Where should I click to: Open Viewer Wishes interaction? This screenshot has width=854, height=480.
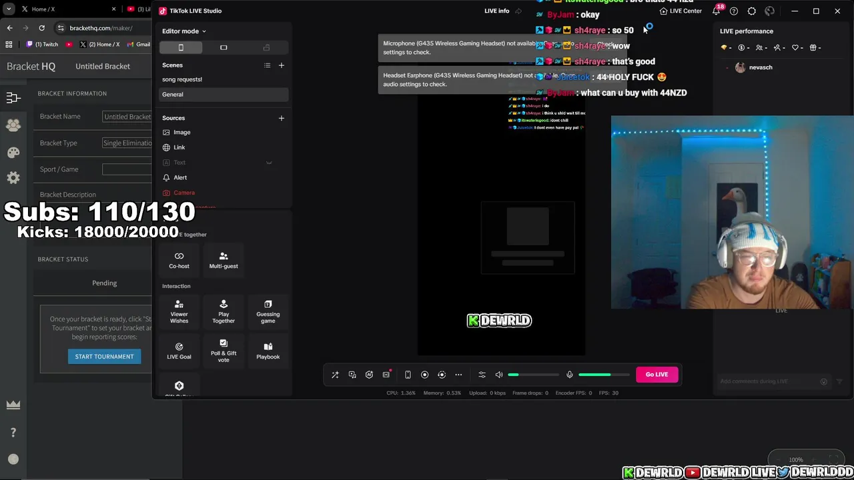click(179, 312)
